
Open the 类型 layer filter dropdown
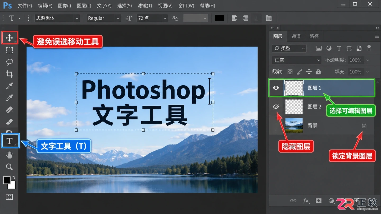pos(289,48)
